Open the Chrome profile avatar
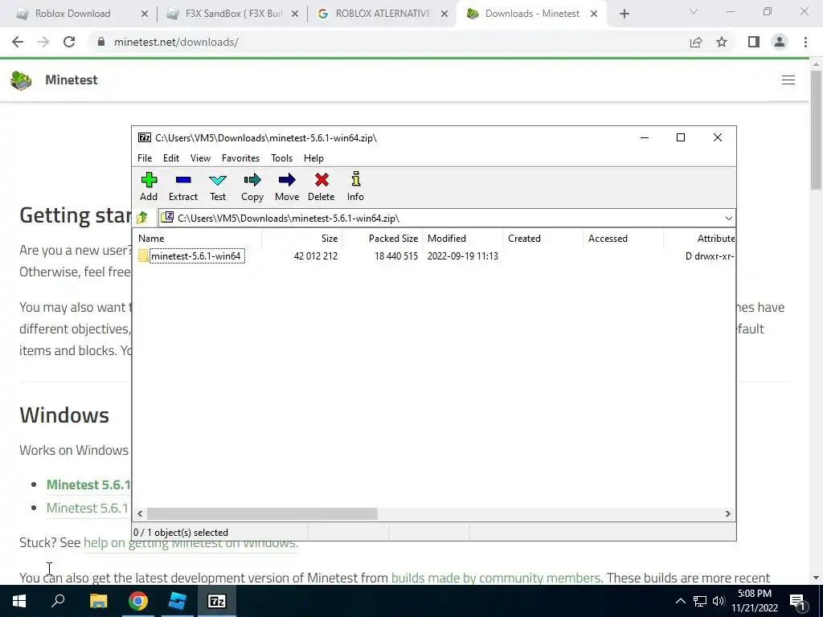Image resolution: width=823 pixels, height=617 pixels. pyautogui.click(x=780, y=42)
